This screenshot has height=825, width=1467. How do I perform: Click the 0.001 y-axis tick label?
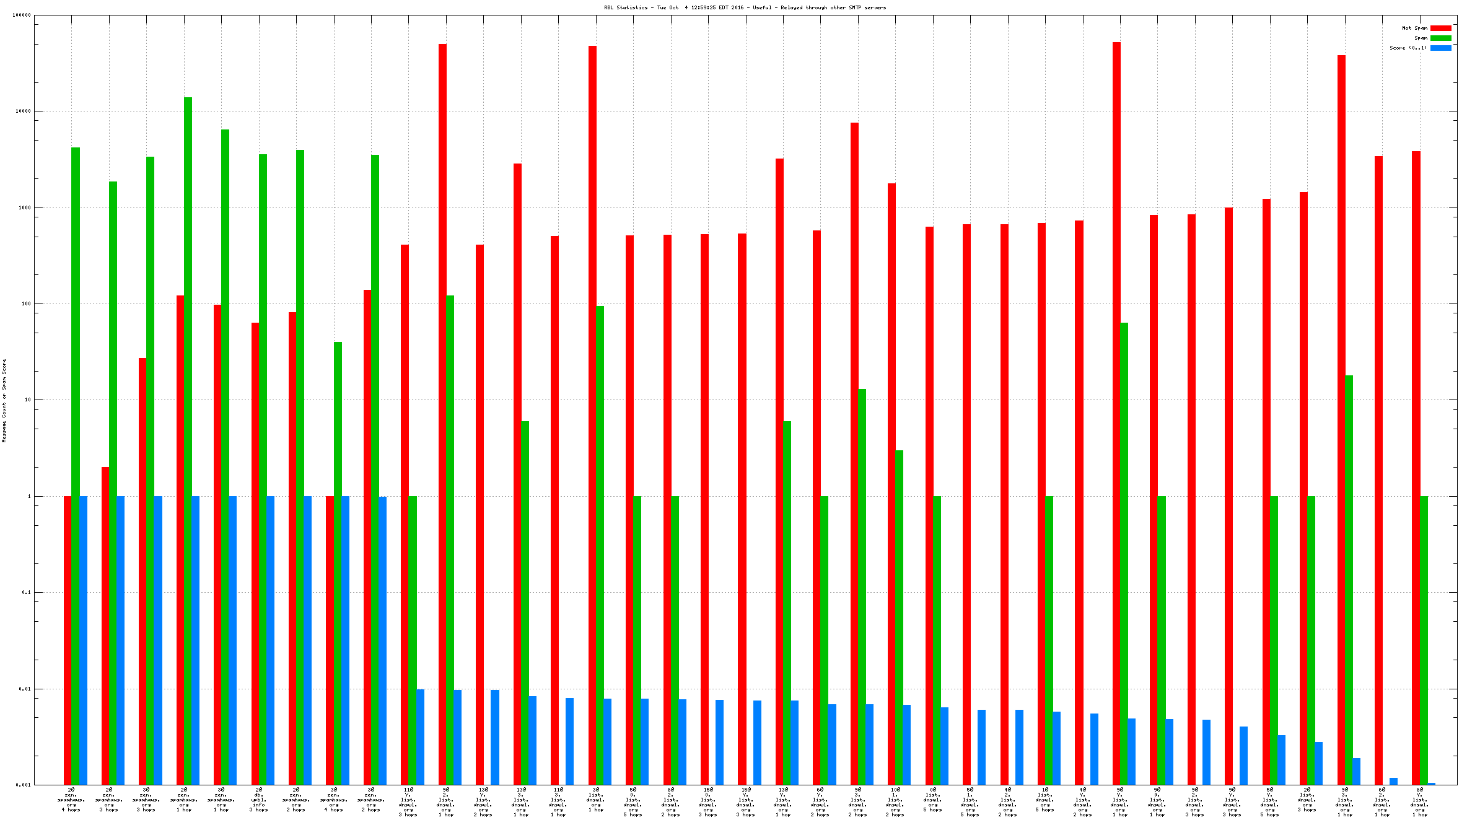[23, 785]
